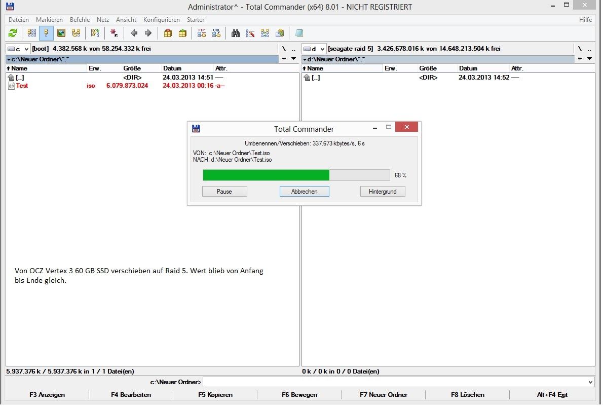Enable thumbnail view toolbar icon
603x409 pixels.
coord(61,33)
